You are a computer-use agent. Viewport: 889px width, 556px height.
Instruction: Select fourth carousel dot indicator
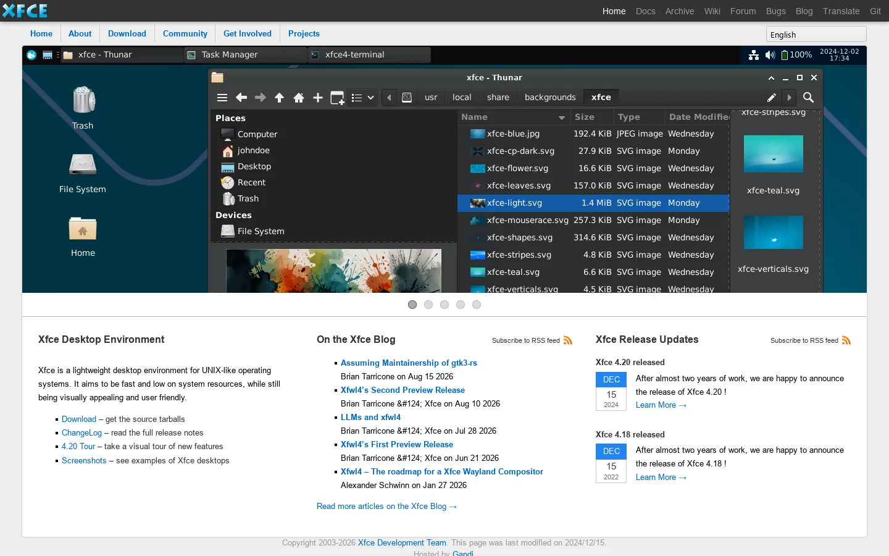click(461, 305)
